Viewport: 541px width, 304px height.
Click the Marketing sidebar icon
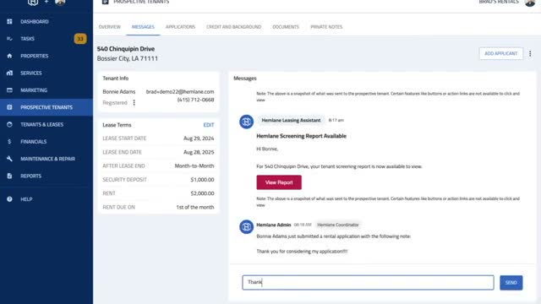[9, 90]
